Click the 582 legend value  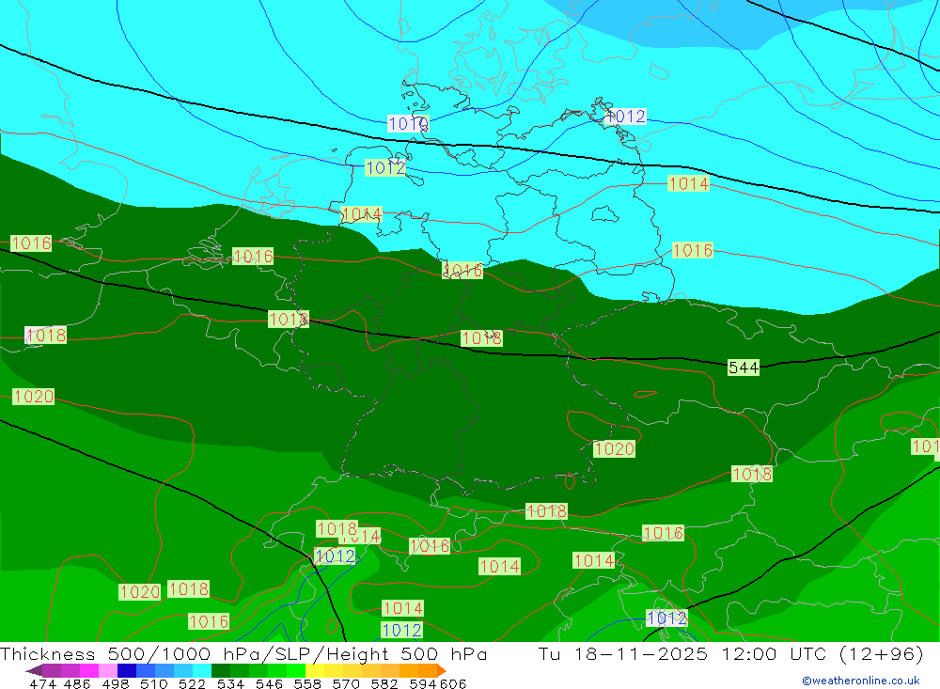384,683
